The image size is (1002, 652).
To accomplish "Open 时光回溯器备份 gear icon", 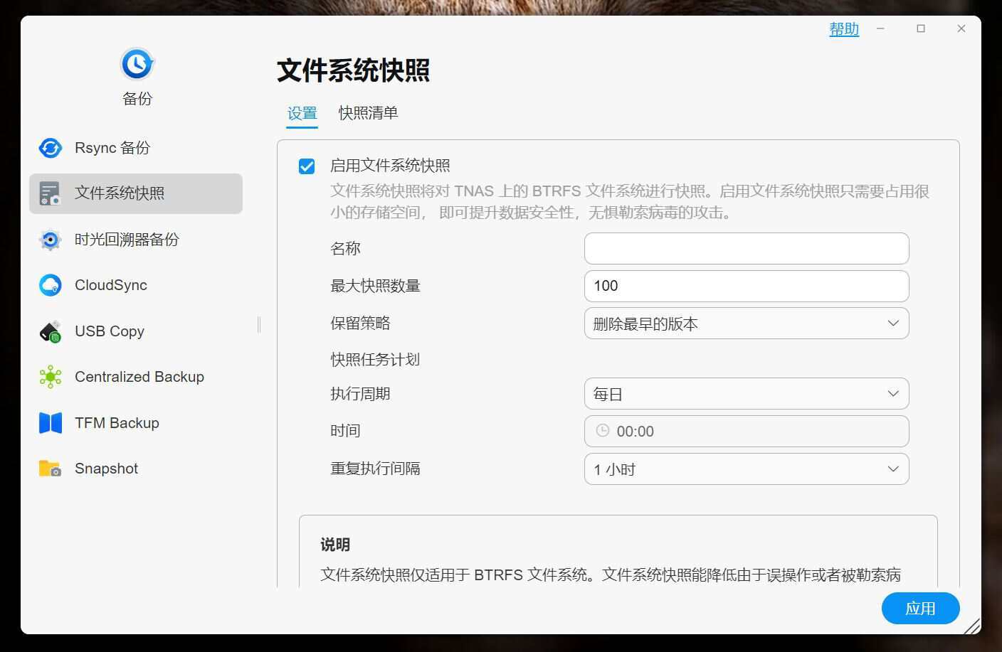I will (51, 240).
